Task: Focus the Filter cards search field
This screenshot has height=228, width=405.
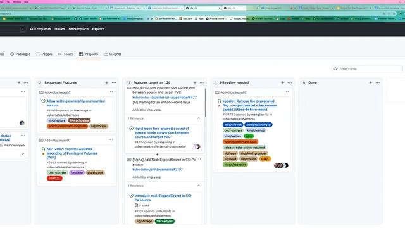Action: tap(367, 69)
